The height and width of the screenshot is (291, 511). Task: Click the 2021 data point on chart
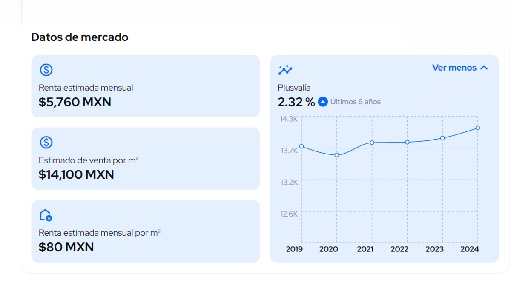click(x=372, y=143)
